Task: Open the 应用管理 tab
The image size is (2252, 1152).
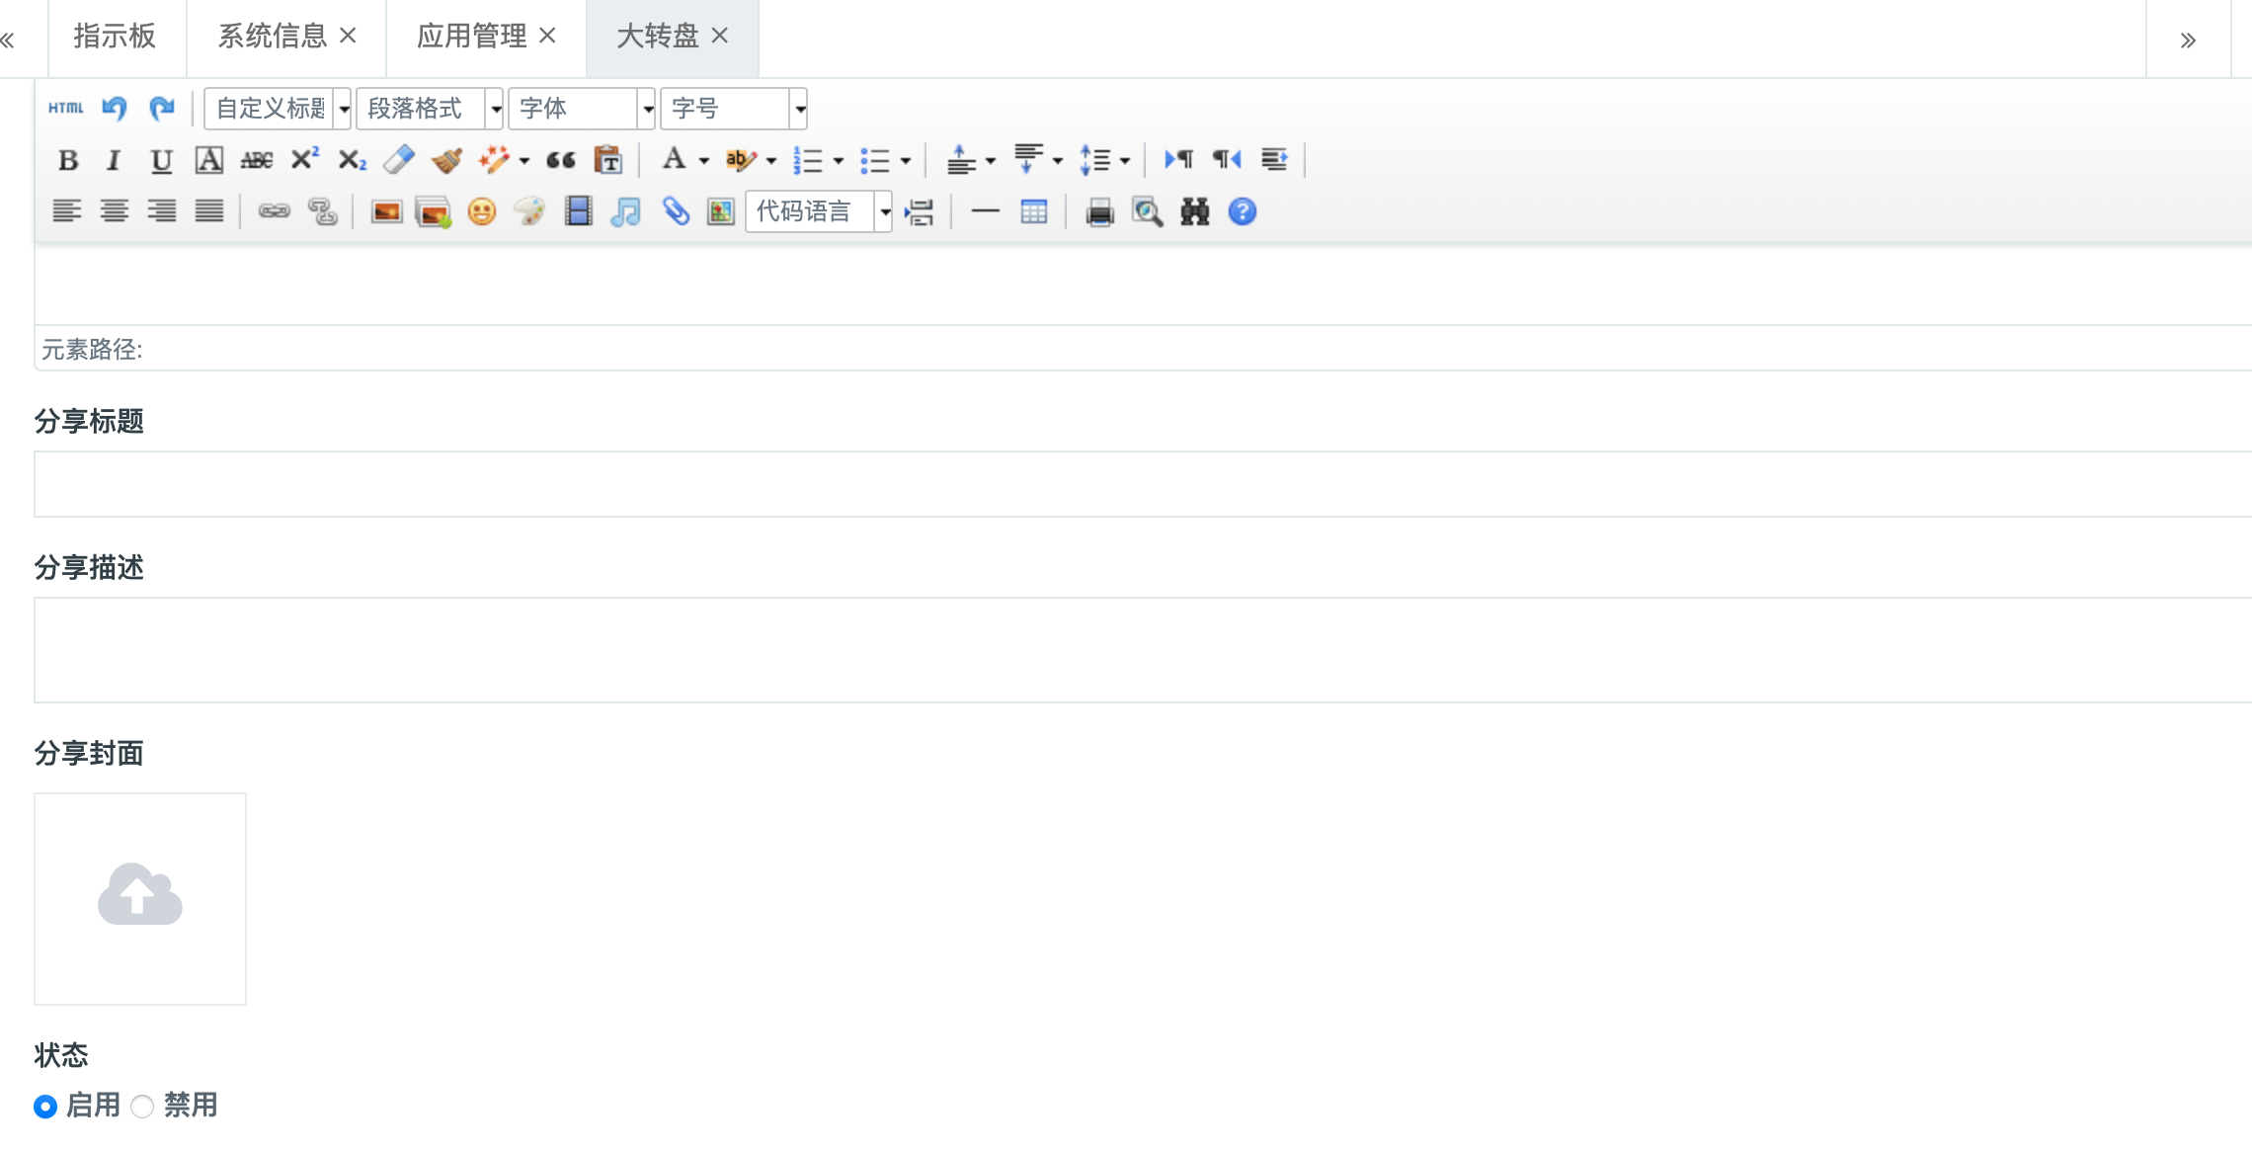Action: coord(471,37)
